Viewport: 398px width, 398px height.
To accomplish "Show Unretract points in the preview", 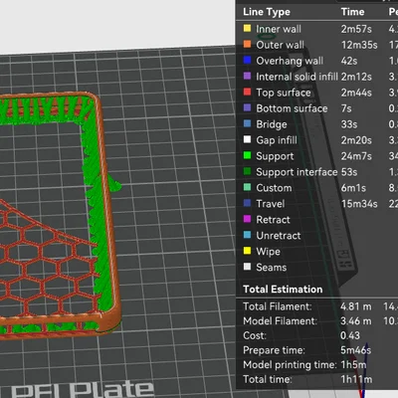I will tap(316, 236).
